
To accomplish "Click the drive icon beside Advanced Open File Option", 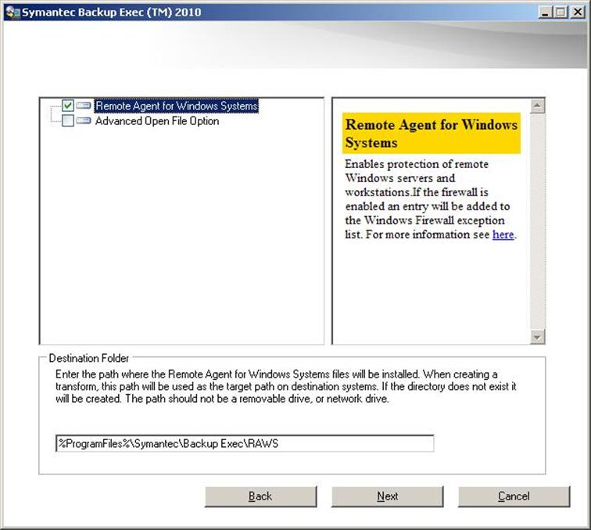I will 84,120.
